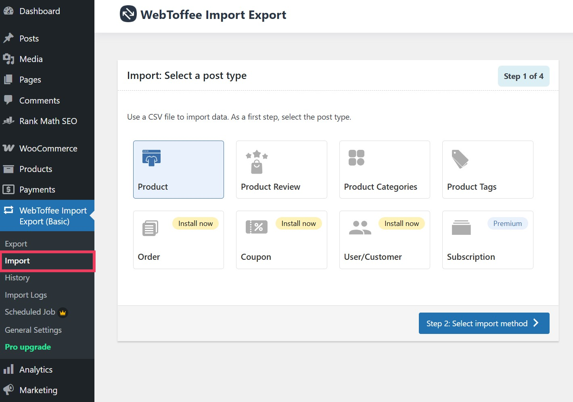
Task: Open the Rank Math SEO menu
Action: [48, 121]
